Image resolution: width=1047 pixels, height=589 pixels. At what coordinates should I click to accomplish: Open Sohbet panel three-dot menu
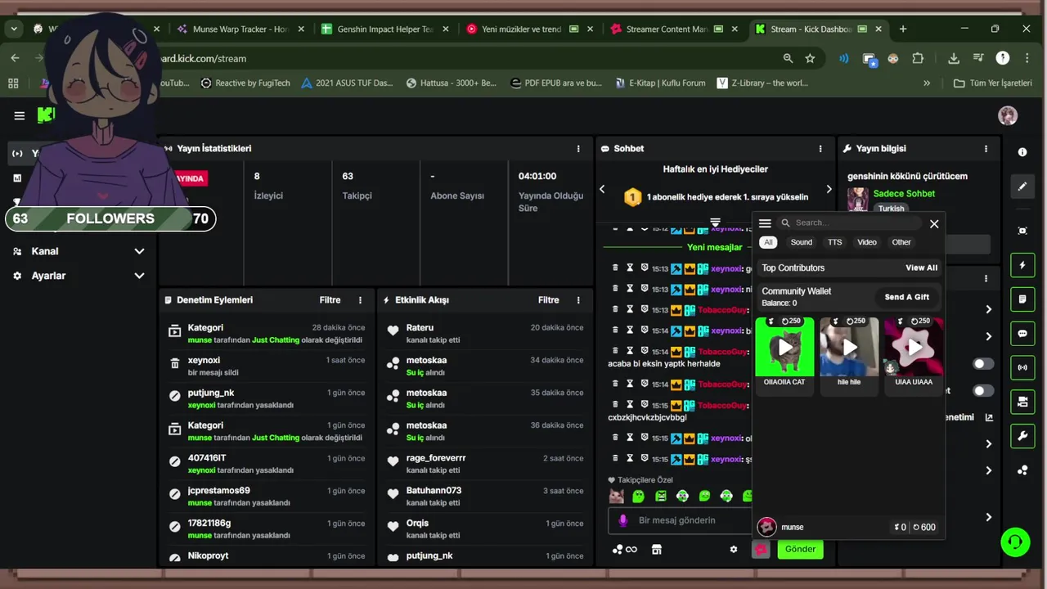pos(820,149)
